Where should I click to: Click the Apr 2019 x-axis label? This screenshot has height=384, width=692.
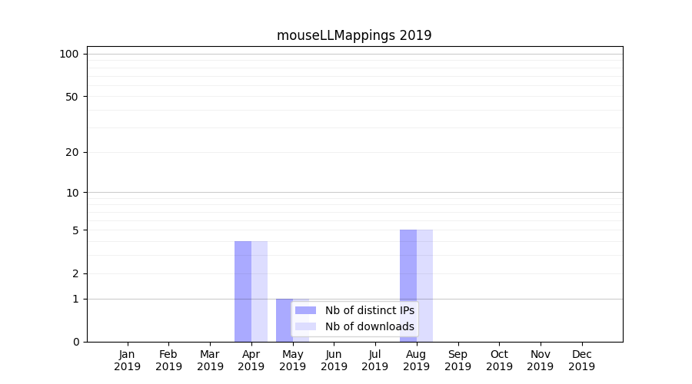pos(251,360)
